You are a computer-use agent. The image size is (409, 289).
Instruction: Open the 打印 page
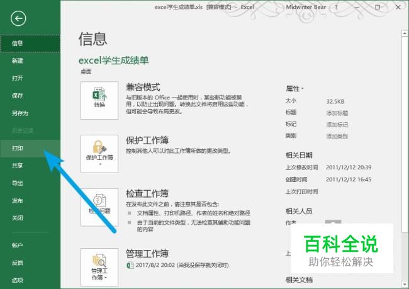point(30,149)
